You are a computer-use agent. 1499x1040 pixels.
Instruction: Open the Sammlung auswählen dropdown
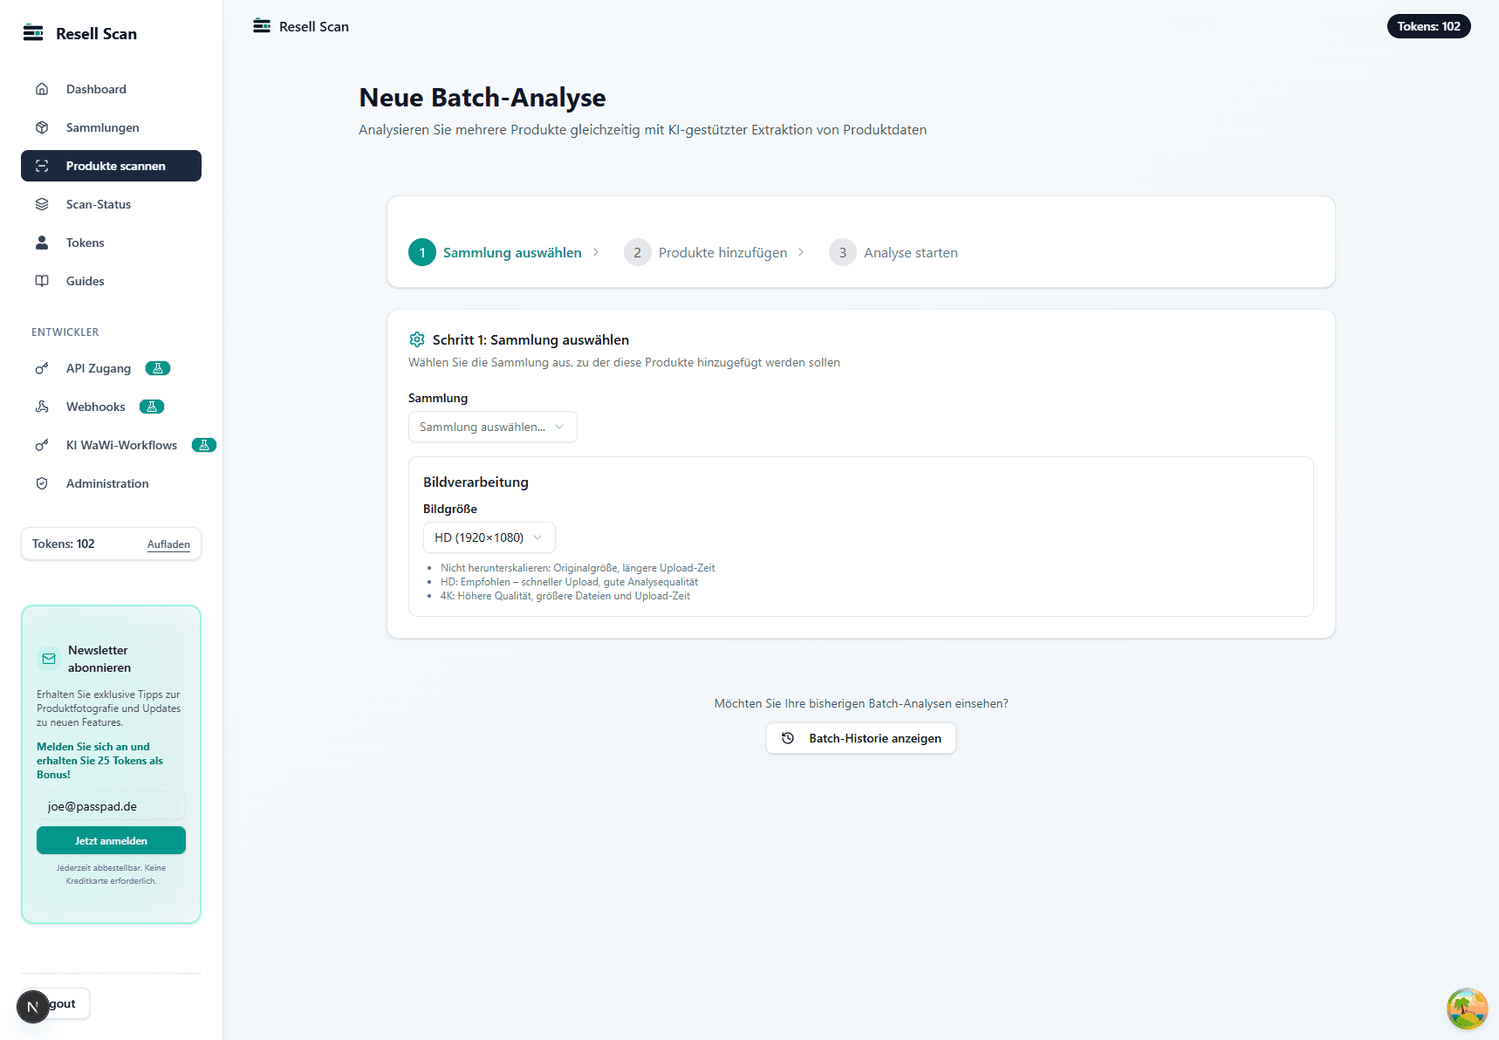pyautogui.click(x=492, y=427)
